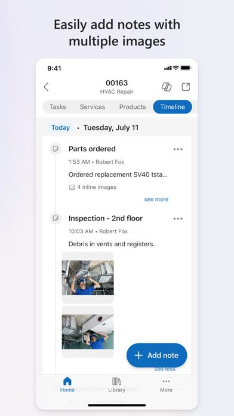The width and height of the screenshot is (234, 416).
Task: Click the open-in-new-window share icon
Action: 186,87
